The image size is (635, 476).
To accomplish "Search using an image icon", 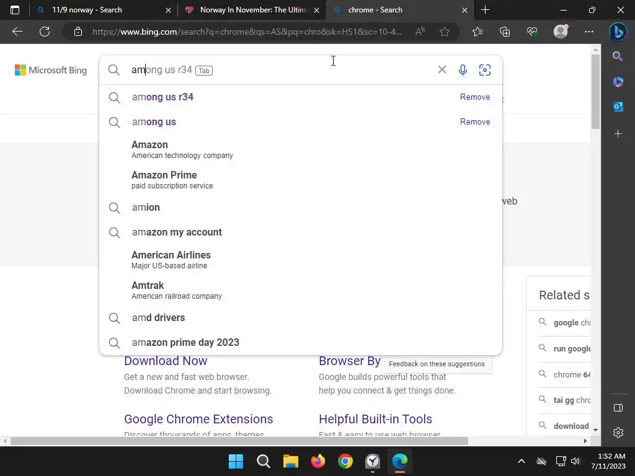I will pos(485,70).
